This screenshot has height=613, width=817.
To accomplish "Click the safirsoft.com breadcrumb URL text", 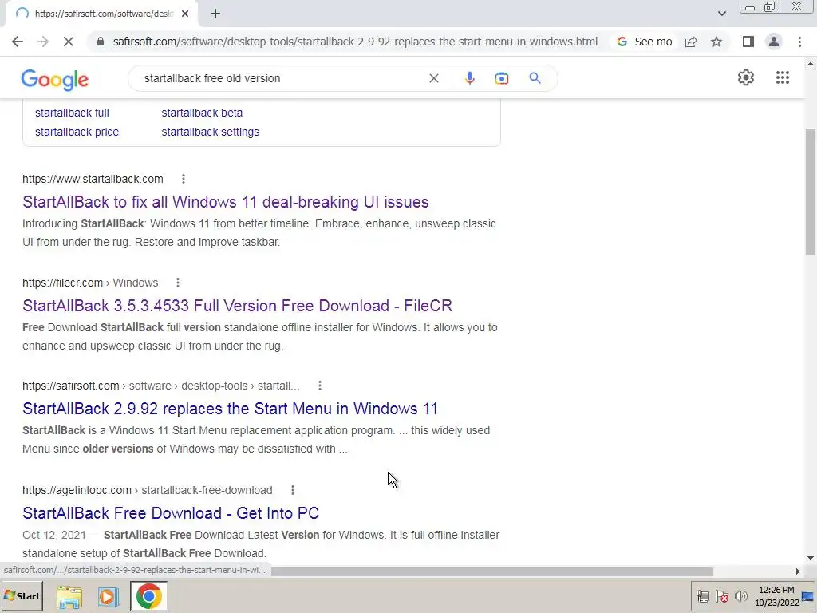I will click(161, 386).
